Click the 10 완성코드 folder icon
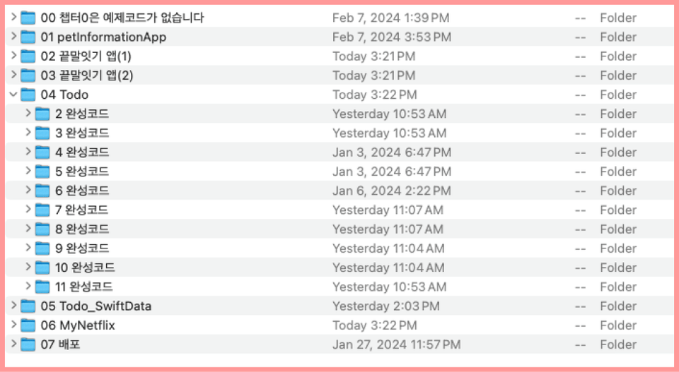 coord(42,268)
